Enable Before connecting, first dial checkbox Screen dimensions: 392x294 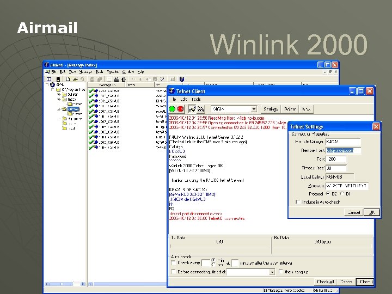[x=173, y=272]
